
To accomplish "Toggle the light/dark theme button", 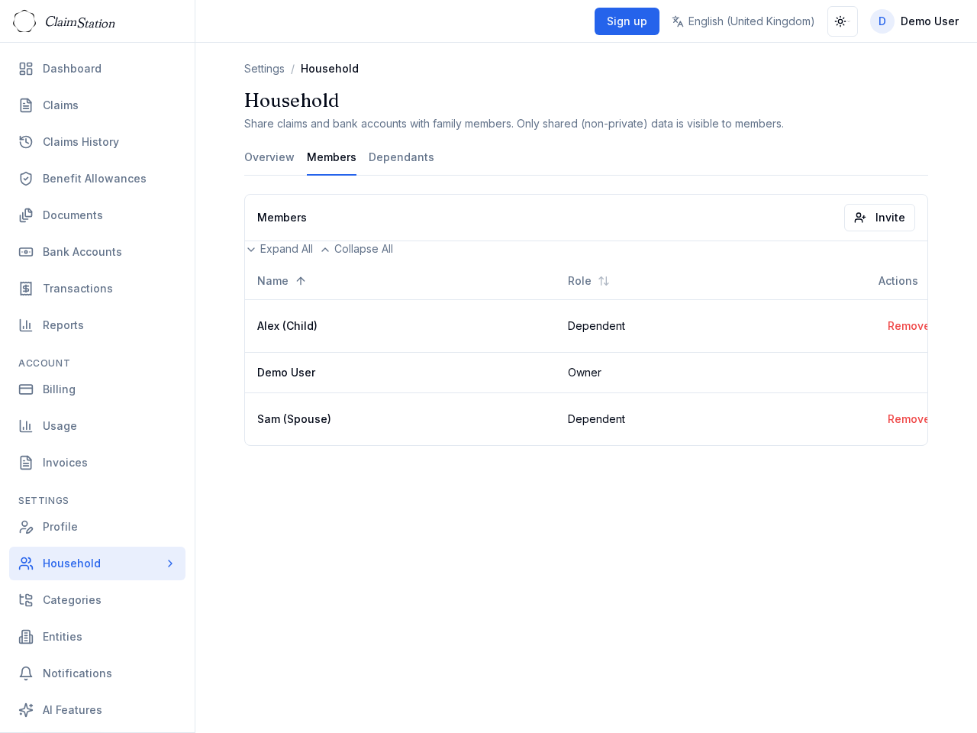I will [x=842, y=21].
